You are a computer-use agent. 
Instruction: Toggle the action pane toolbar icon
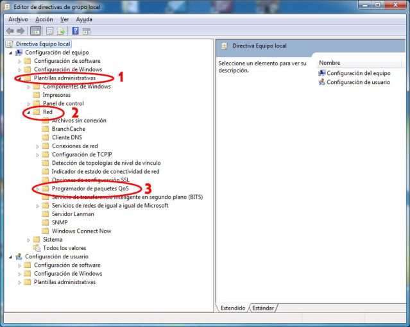[87, 31]
